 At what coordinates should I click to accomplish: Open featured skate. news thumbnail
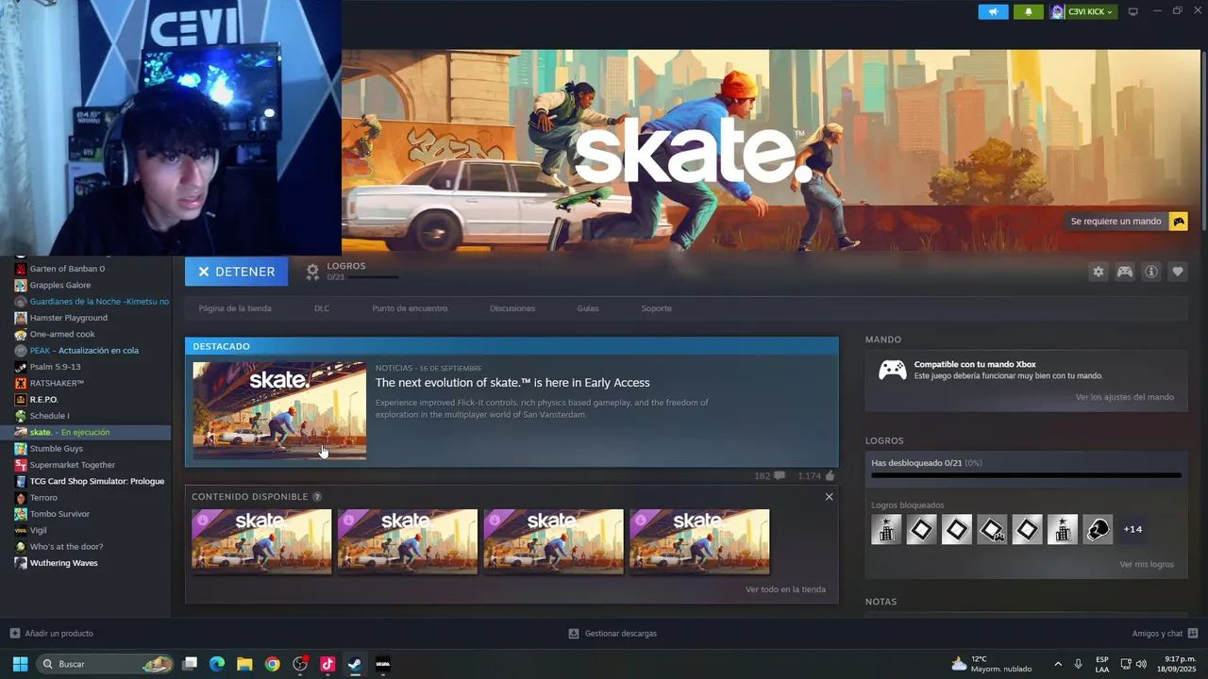pyautogui.click(x=279, y=410)
